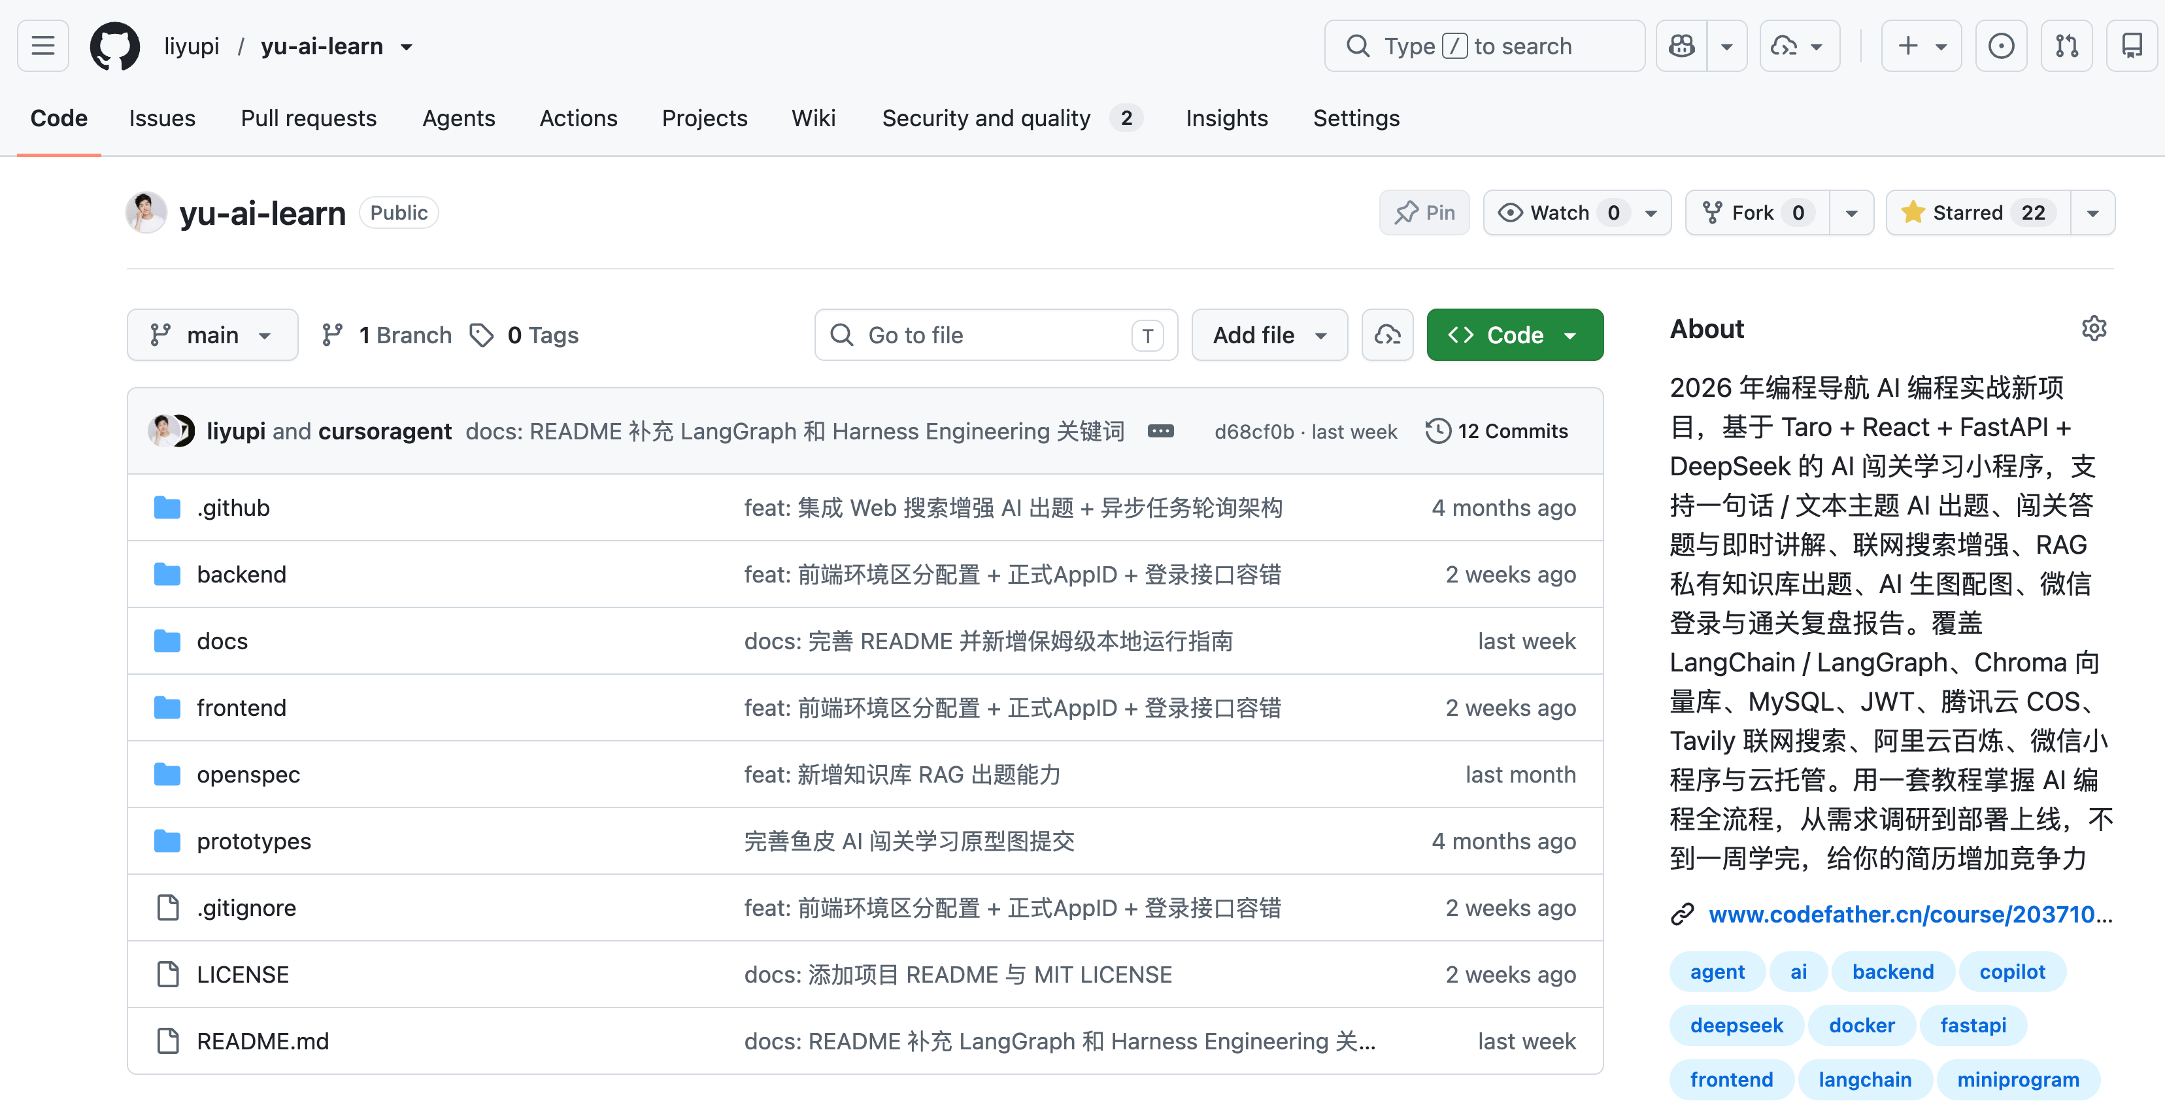Open the prototypes folder

pyautogui.click(x=254, y=841)
